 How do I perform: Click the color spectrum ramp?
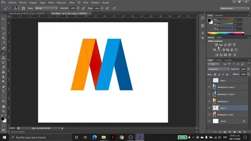pos(226,33)
